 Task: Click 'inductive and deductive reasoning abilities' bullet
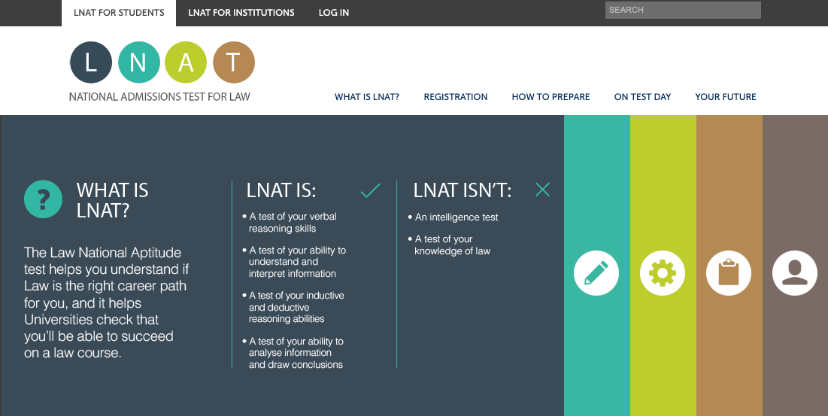coord(293,307)
